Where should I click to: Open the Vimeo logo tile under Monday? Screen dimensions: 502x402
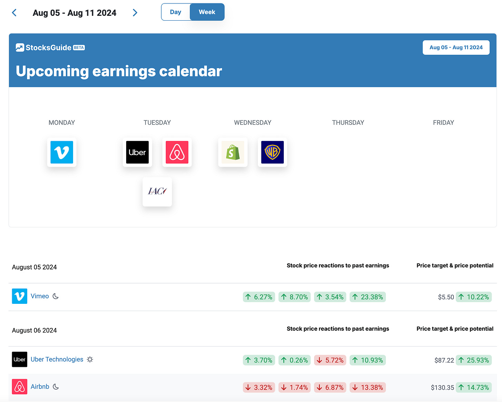[62, 152]
